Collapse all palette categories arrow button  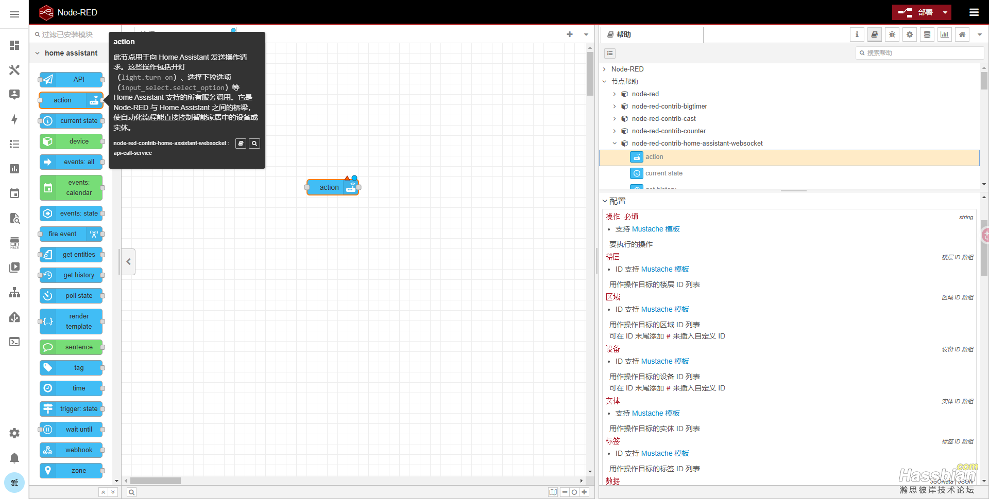tap(104, 492)
